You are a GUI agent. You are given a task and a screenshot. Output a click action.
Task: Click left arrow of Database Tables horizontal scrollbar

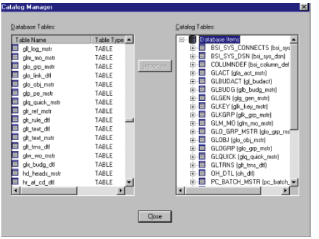click(x=16, y=190)
